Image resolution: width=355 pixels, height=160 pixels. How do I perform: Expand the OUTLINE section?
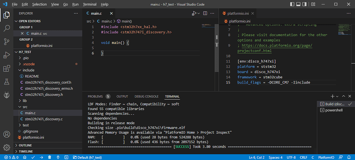point(25,145)
